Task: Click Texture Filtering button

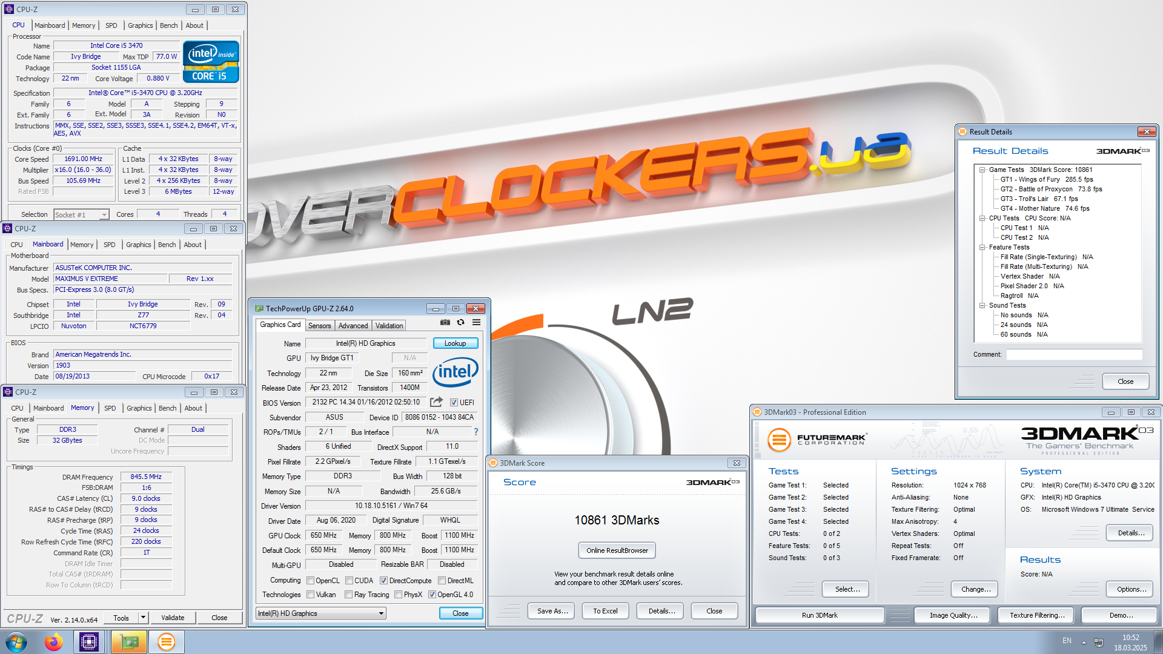Action: [1037, 615]
